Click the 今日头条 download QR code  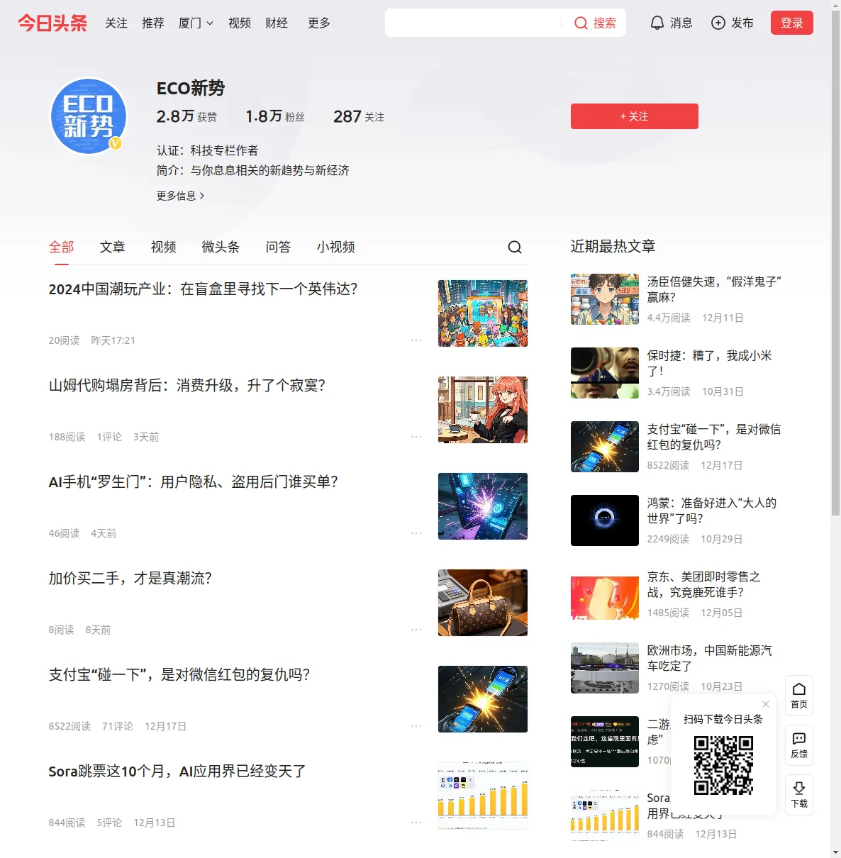pos(723,765)
